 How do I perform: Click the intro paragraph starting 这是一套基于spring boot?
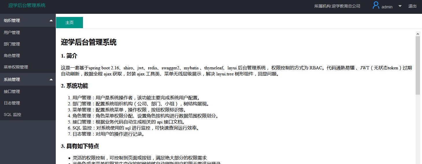236,71
